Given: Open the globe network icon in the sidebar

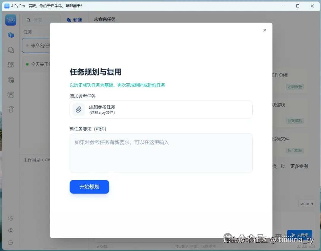Looking at the screenshot, I should (x=11, y=79).
